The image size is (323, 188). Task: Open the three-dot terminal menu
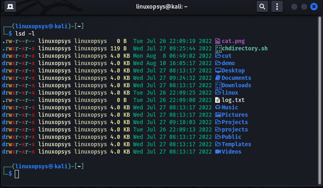tap(278, 7)
